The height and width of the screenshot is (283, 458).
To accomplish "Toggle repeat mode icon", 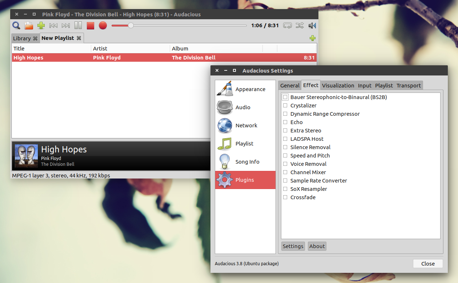I will (x=288, y=25).
